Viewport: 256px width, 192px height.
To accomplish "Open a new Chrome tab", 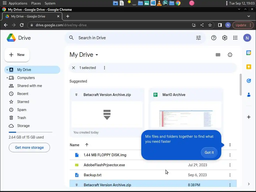I will pos(68,16).
